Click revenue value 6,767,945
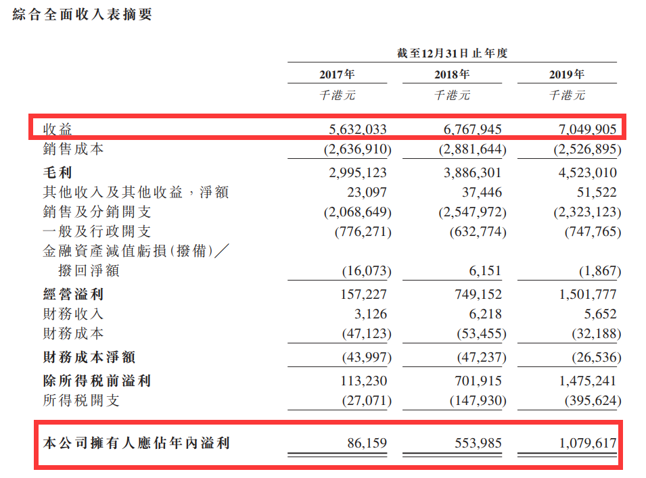The width and height of the screenshot is (646, 478). 473,129
